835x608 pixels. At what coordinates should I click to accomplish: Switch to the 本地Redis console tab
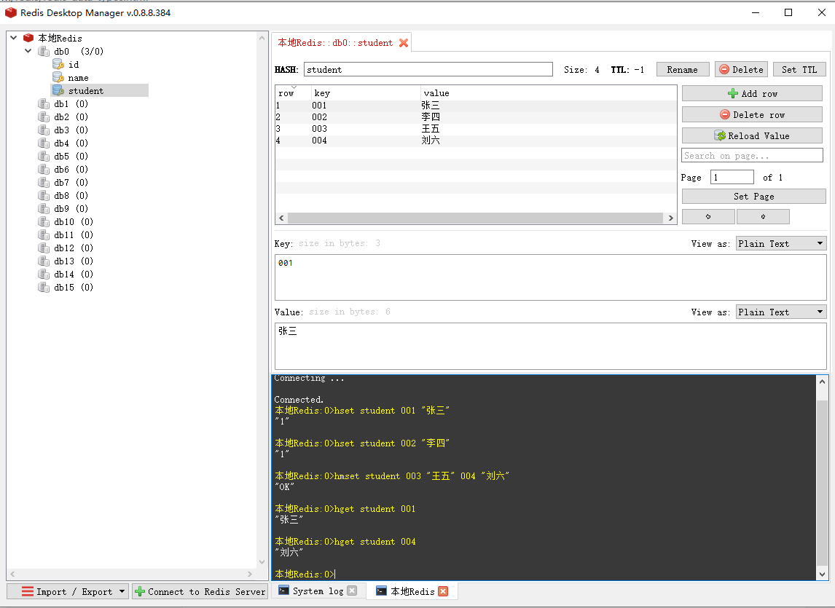coord(412,591)
